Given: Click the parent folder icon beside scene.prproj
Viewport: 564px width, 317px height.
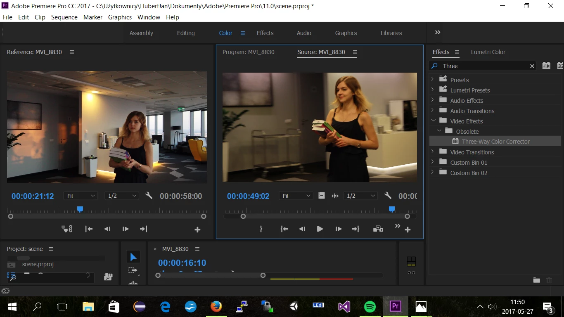Looking at the screenshot, I should [x=12, y=265].
